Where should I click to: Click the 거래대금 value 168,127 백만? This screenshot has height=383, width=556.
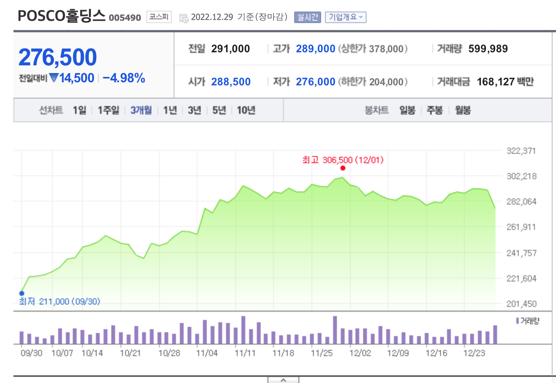505,82
